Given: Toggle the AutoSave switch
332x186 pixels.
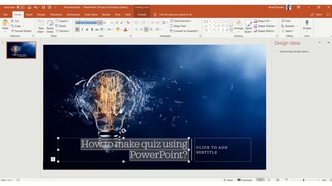Looking at the screenshot, I should [20, 7].
